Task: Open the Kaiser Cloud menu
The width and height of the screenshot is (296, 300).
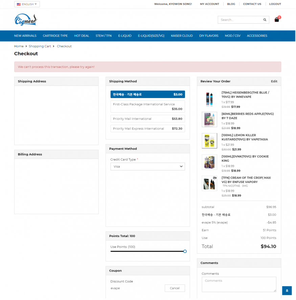Action: (x=182, y=36)
